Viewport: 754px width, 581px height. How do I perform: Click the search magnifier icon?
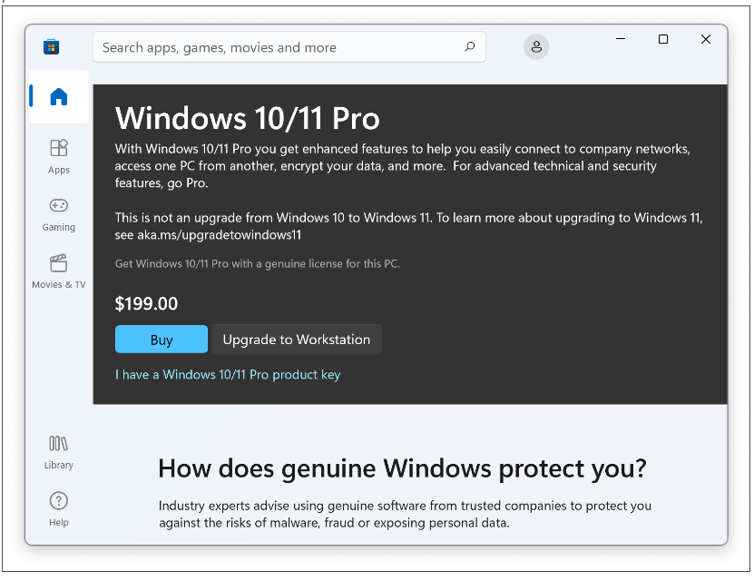point(469,47)
